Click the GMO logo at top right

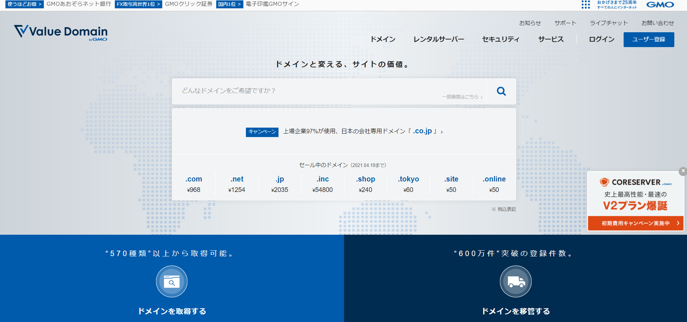[x=660, y=5]
